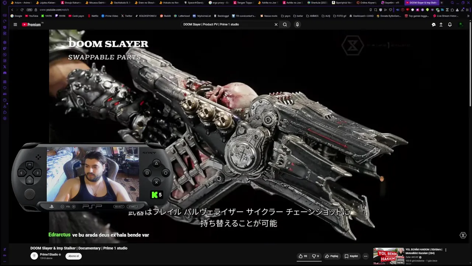Image resolution: width=472 pixels, height=266 pixels.
Task: Open YouTube notifications bell
Action: tap(450, 24)
